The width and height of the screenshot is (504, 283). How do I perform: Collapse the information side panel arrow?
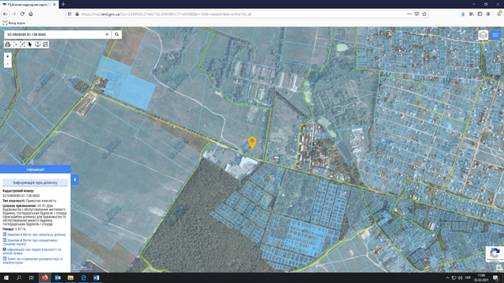pyautogui.click(x=75, y=180)
